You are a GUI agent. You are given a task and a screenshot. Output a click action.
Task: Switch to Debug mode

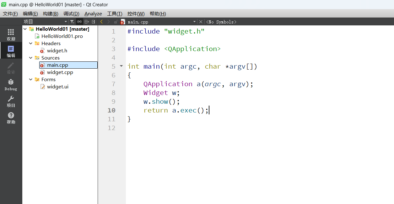(11, 85)
